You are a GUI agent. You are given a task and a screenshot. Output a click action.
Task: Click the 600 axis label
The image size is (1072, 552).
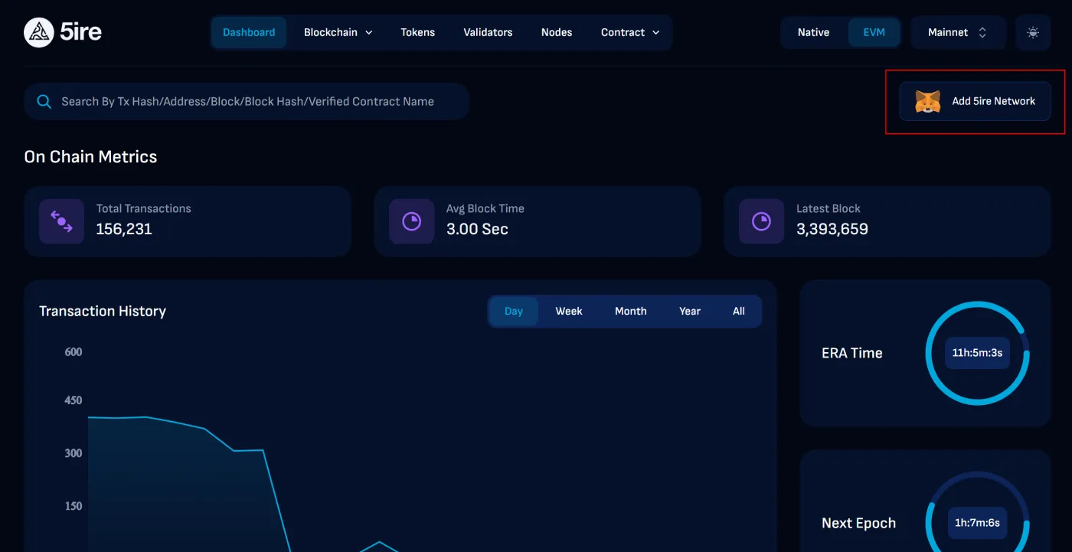[x=74, y=352]
